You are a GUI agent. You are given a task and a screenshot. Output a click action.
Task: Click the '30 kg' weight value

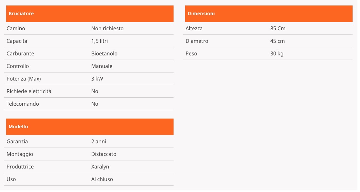tap(277, 54)
